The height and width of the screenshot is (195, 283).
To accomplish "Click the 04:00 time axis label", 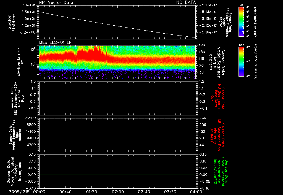I will pyautogui.click(x=196, y=192).
